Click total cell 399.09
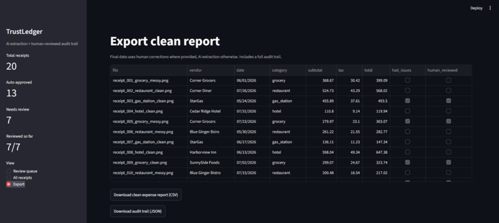This screenshot has height=223, width=499. coord(376,80)
